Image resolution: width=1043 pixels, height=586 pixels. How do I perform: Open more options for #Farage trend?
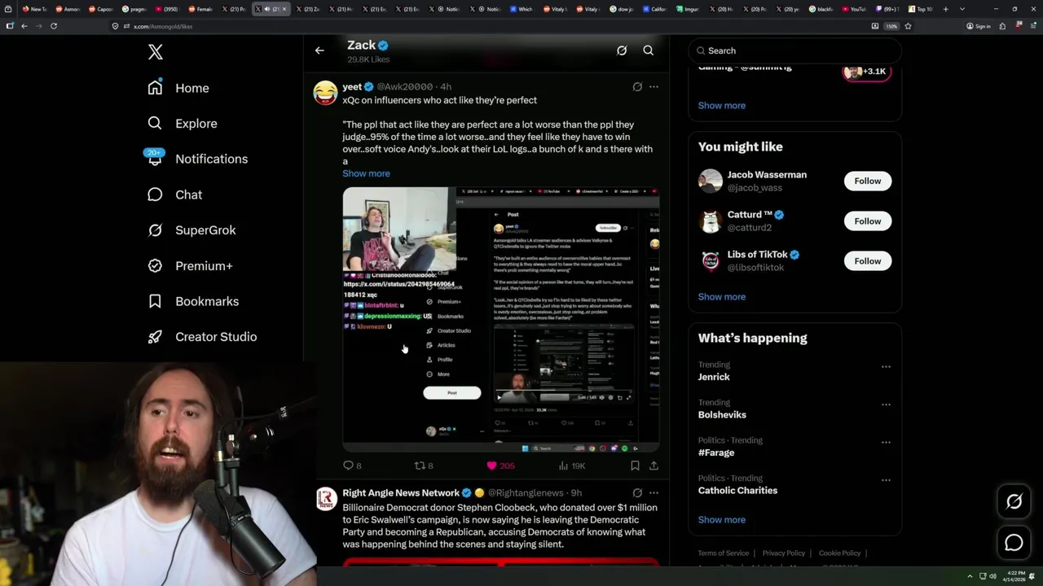(886, 442)
